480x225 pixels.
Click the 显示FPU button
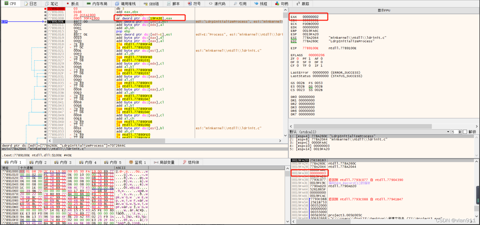(384, 10)
